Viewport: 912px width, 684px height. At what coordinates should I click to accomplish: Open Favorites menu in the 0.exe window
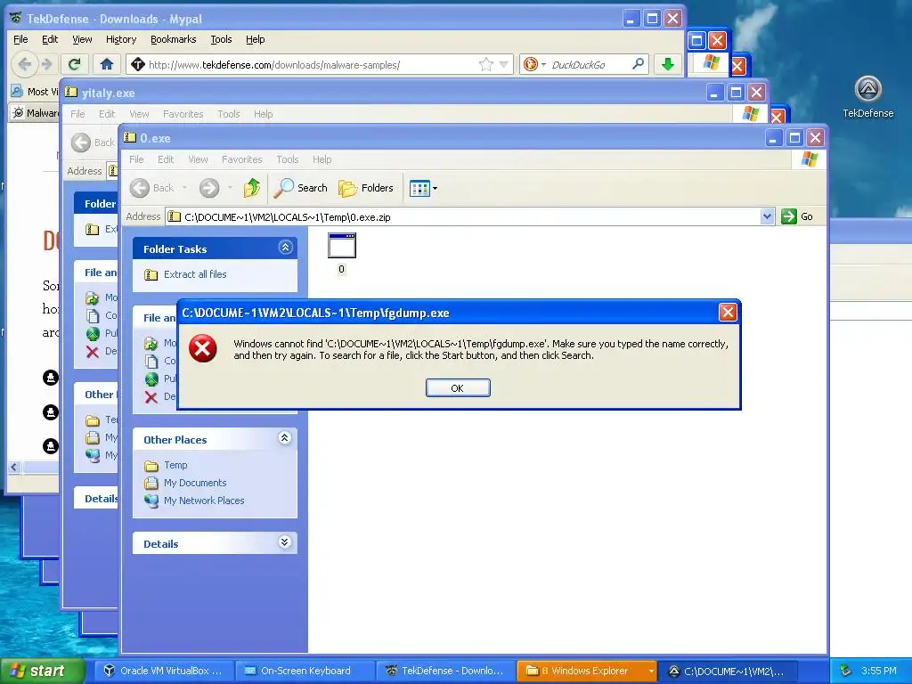tap(242, 159)
